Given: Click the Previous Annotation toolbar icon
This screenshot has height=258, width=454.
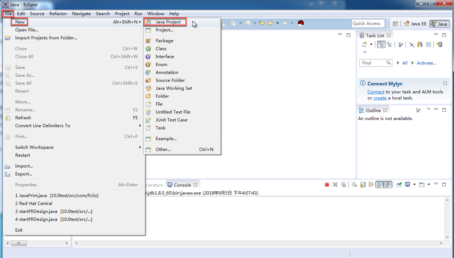Looking at the screenshot, I should tap(248, 23).
